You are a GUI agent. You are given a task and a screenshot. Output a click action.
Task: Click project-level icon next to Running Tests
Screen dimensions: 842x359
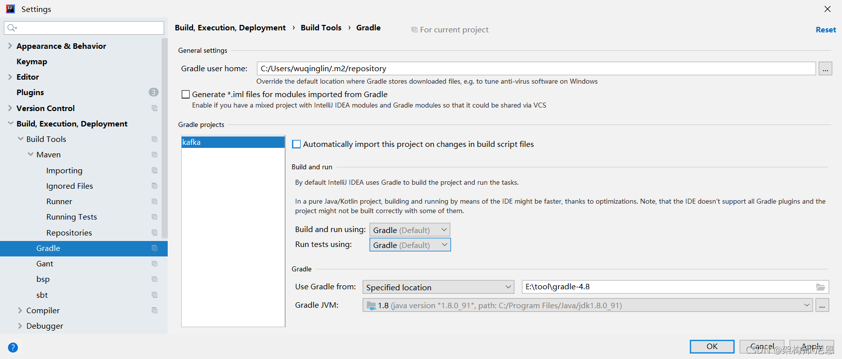[x=155, y=217]
